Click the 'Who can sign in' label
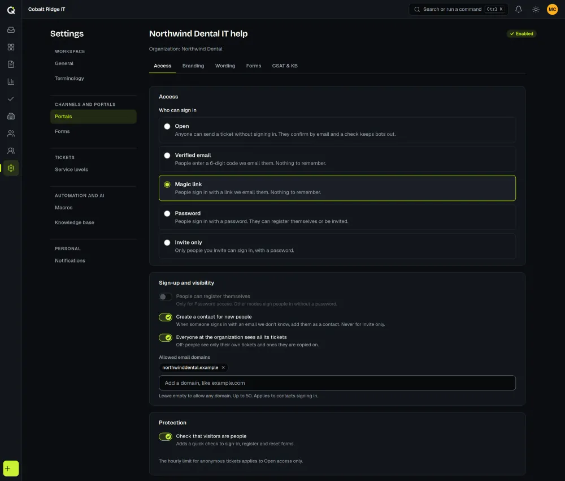Viewport: 565px width, 481px height. 177,110
